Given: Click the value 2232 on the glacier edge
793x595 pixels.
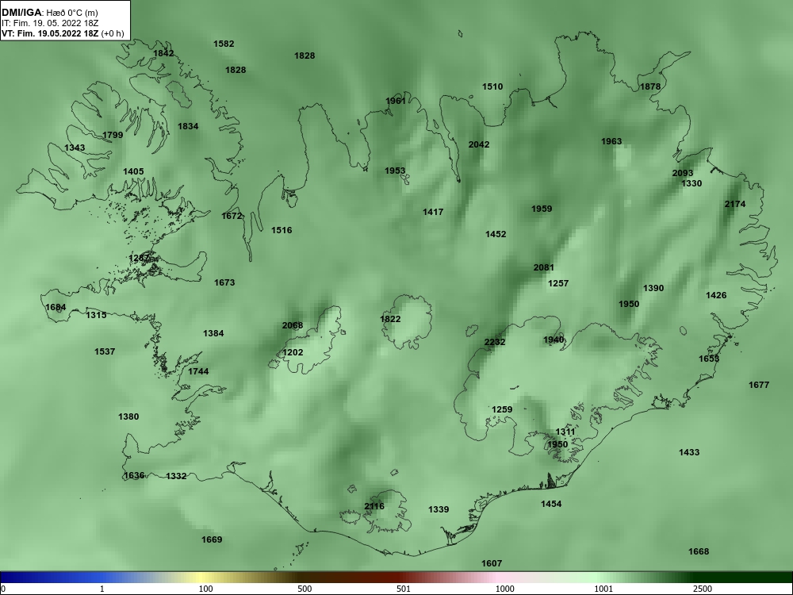Looking at the screenshot, I should pyautogui.click(x=495, y=342).
